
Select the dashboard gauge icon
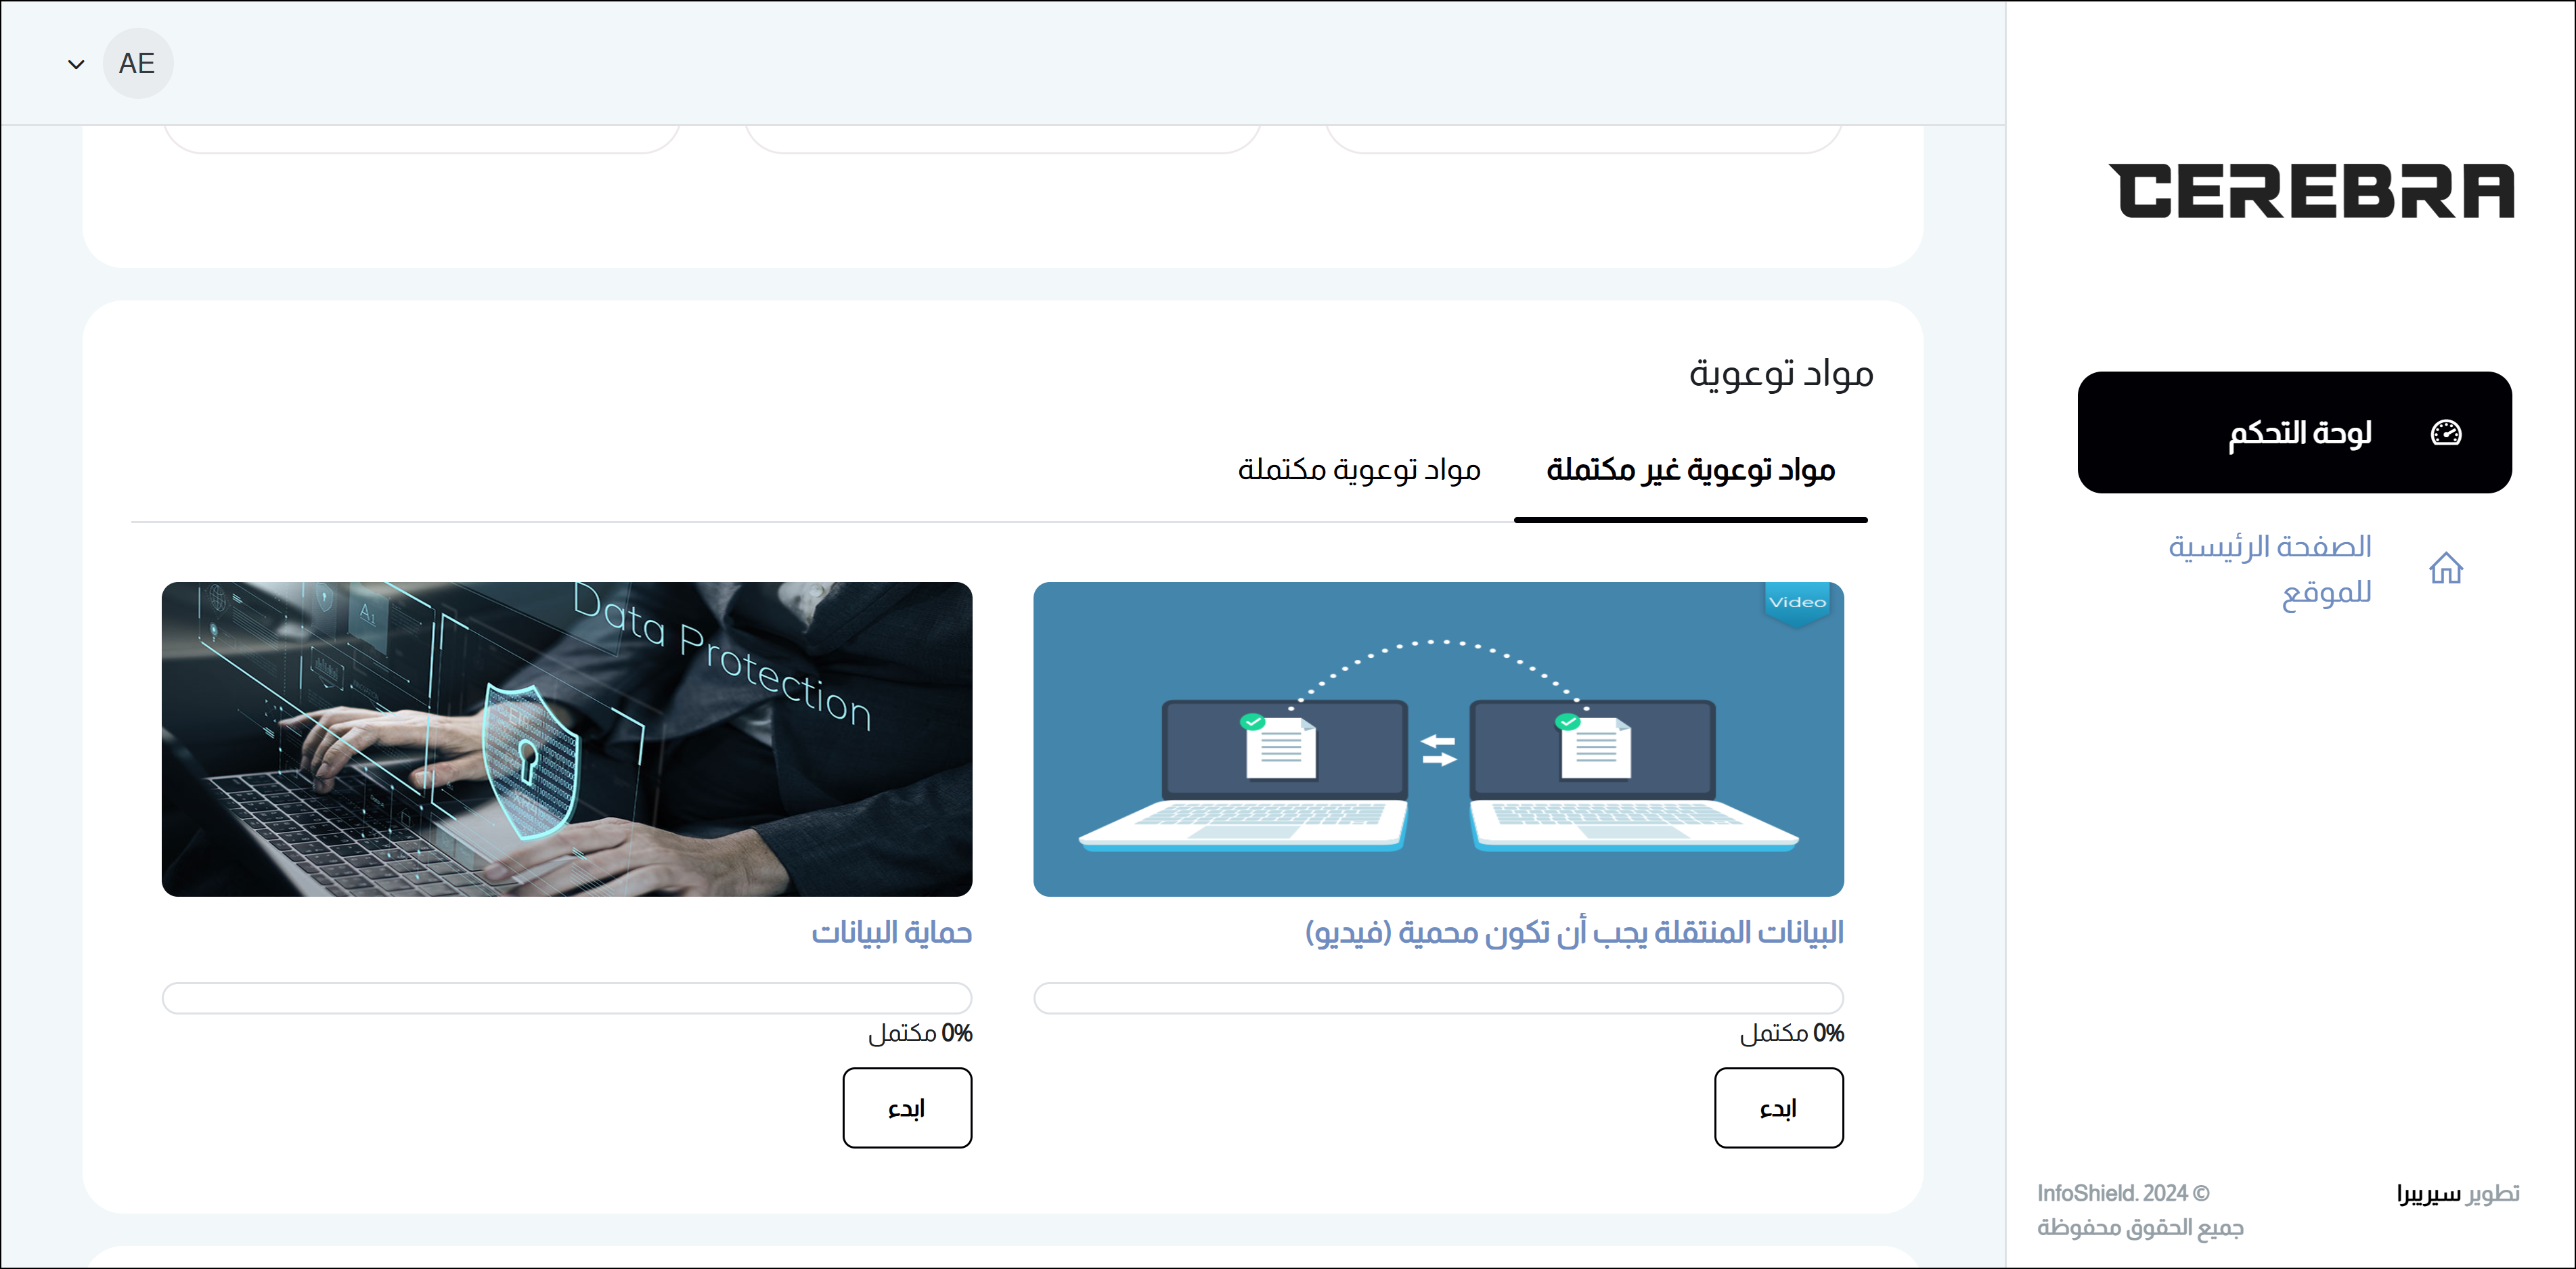pyautogui.click(x=2445, y=433)
